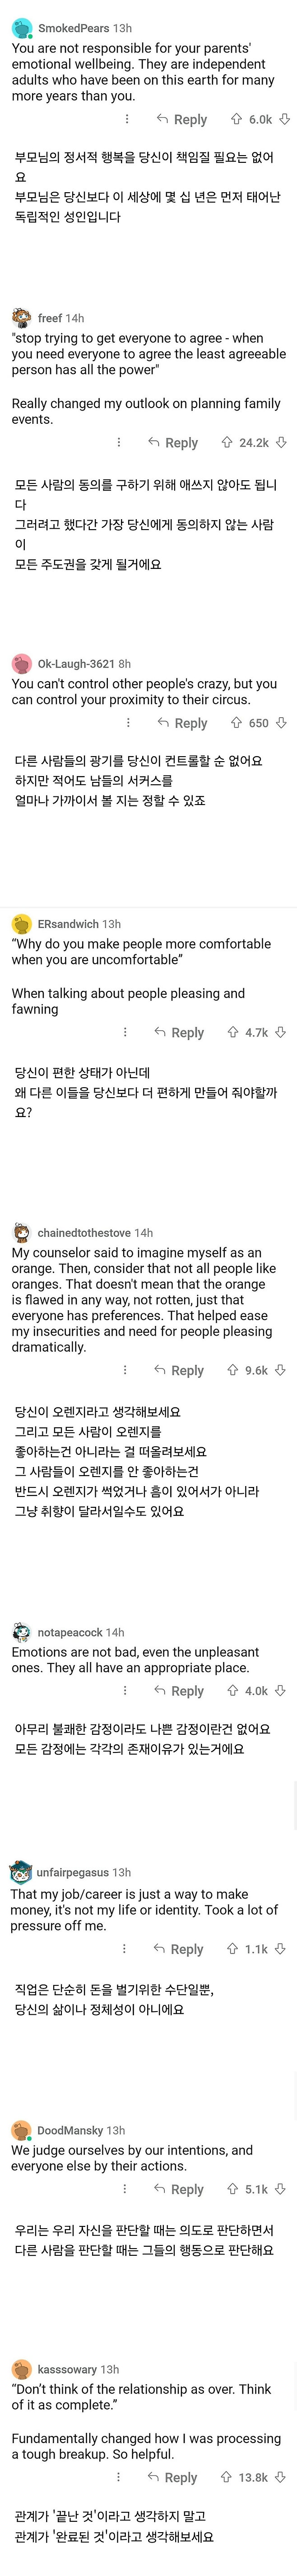Image resolution: width=297 pixels, height=2576 pixels.
Task: Open the three-dot menu on ERsandwich's comment
Action: 125,1032
